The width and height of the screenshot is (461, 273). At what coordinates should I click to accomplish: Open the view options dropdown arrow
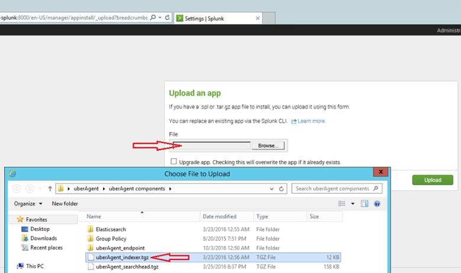coord(353,204)
